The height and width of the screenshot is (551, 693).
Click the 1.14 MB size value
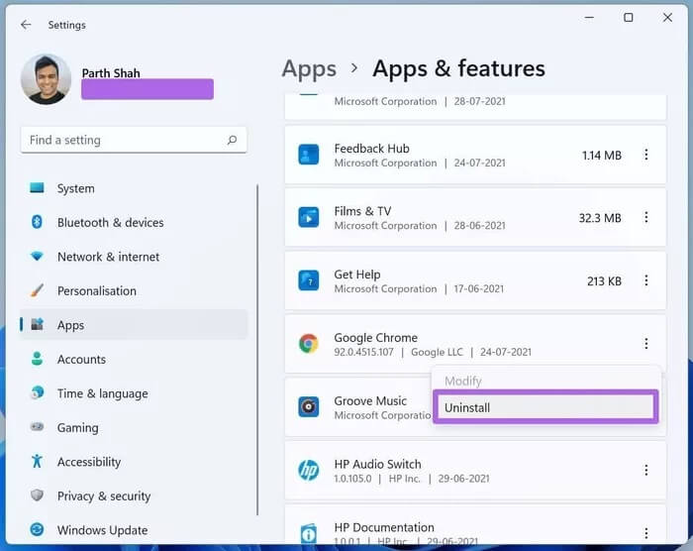click(602, 156)
